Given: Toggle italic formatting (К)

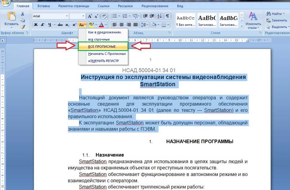Looking at the screenshot, I should pyautogui.click(x=43, y=25).
